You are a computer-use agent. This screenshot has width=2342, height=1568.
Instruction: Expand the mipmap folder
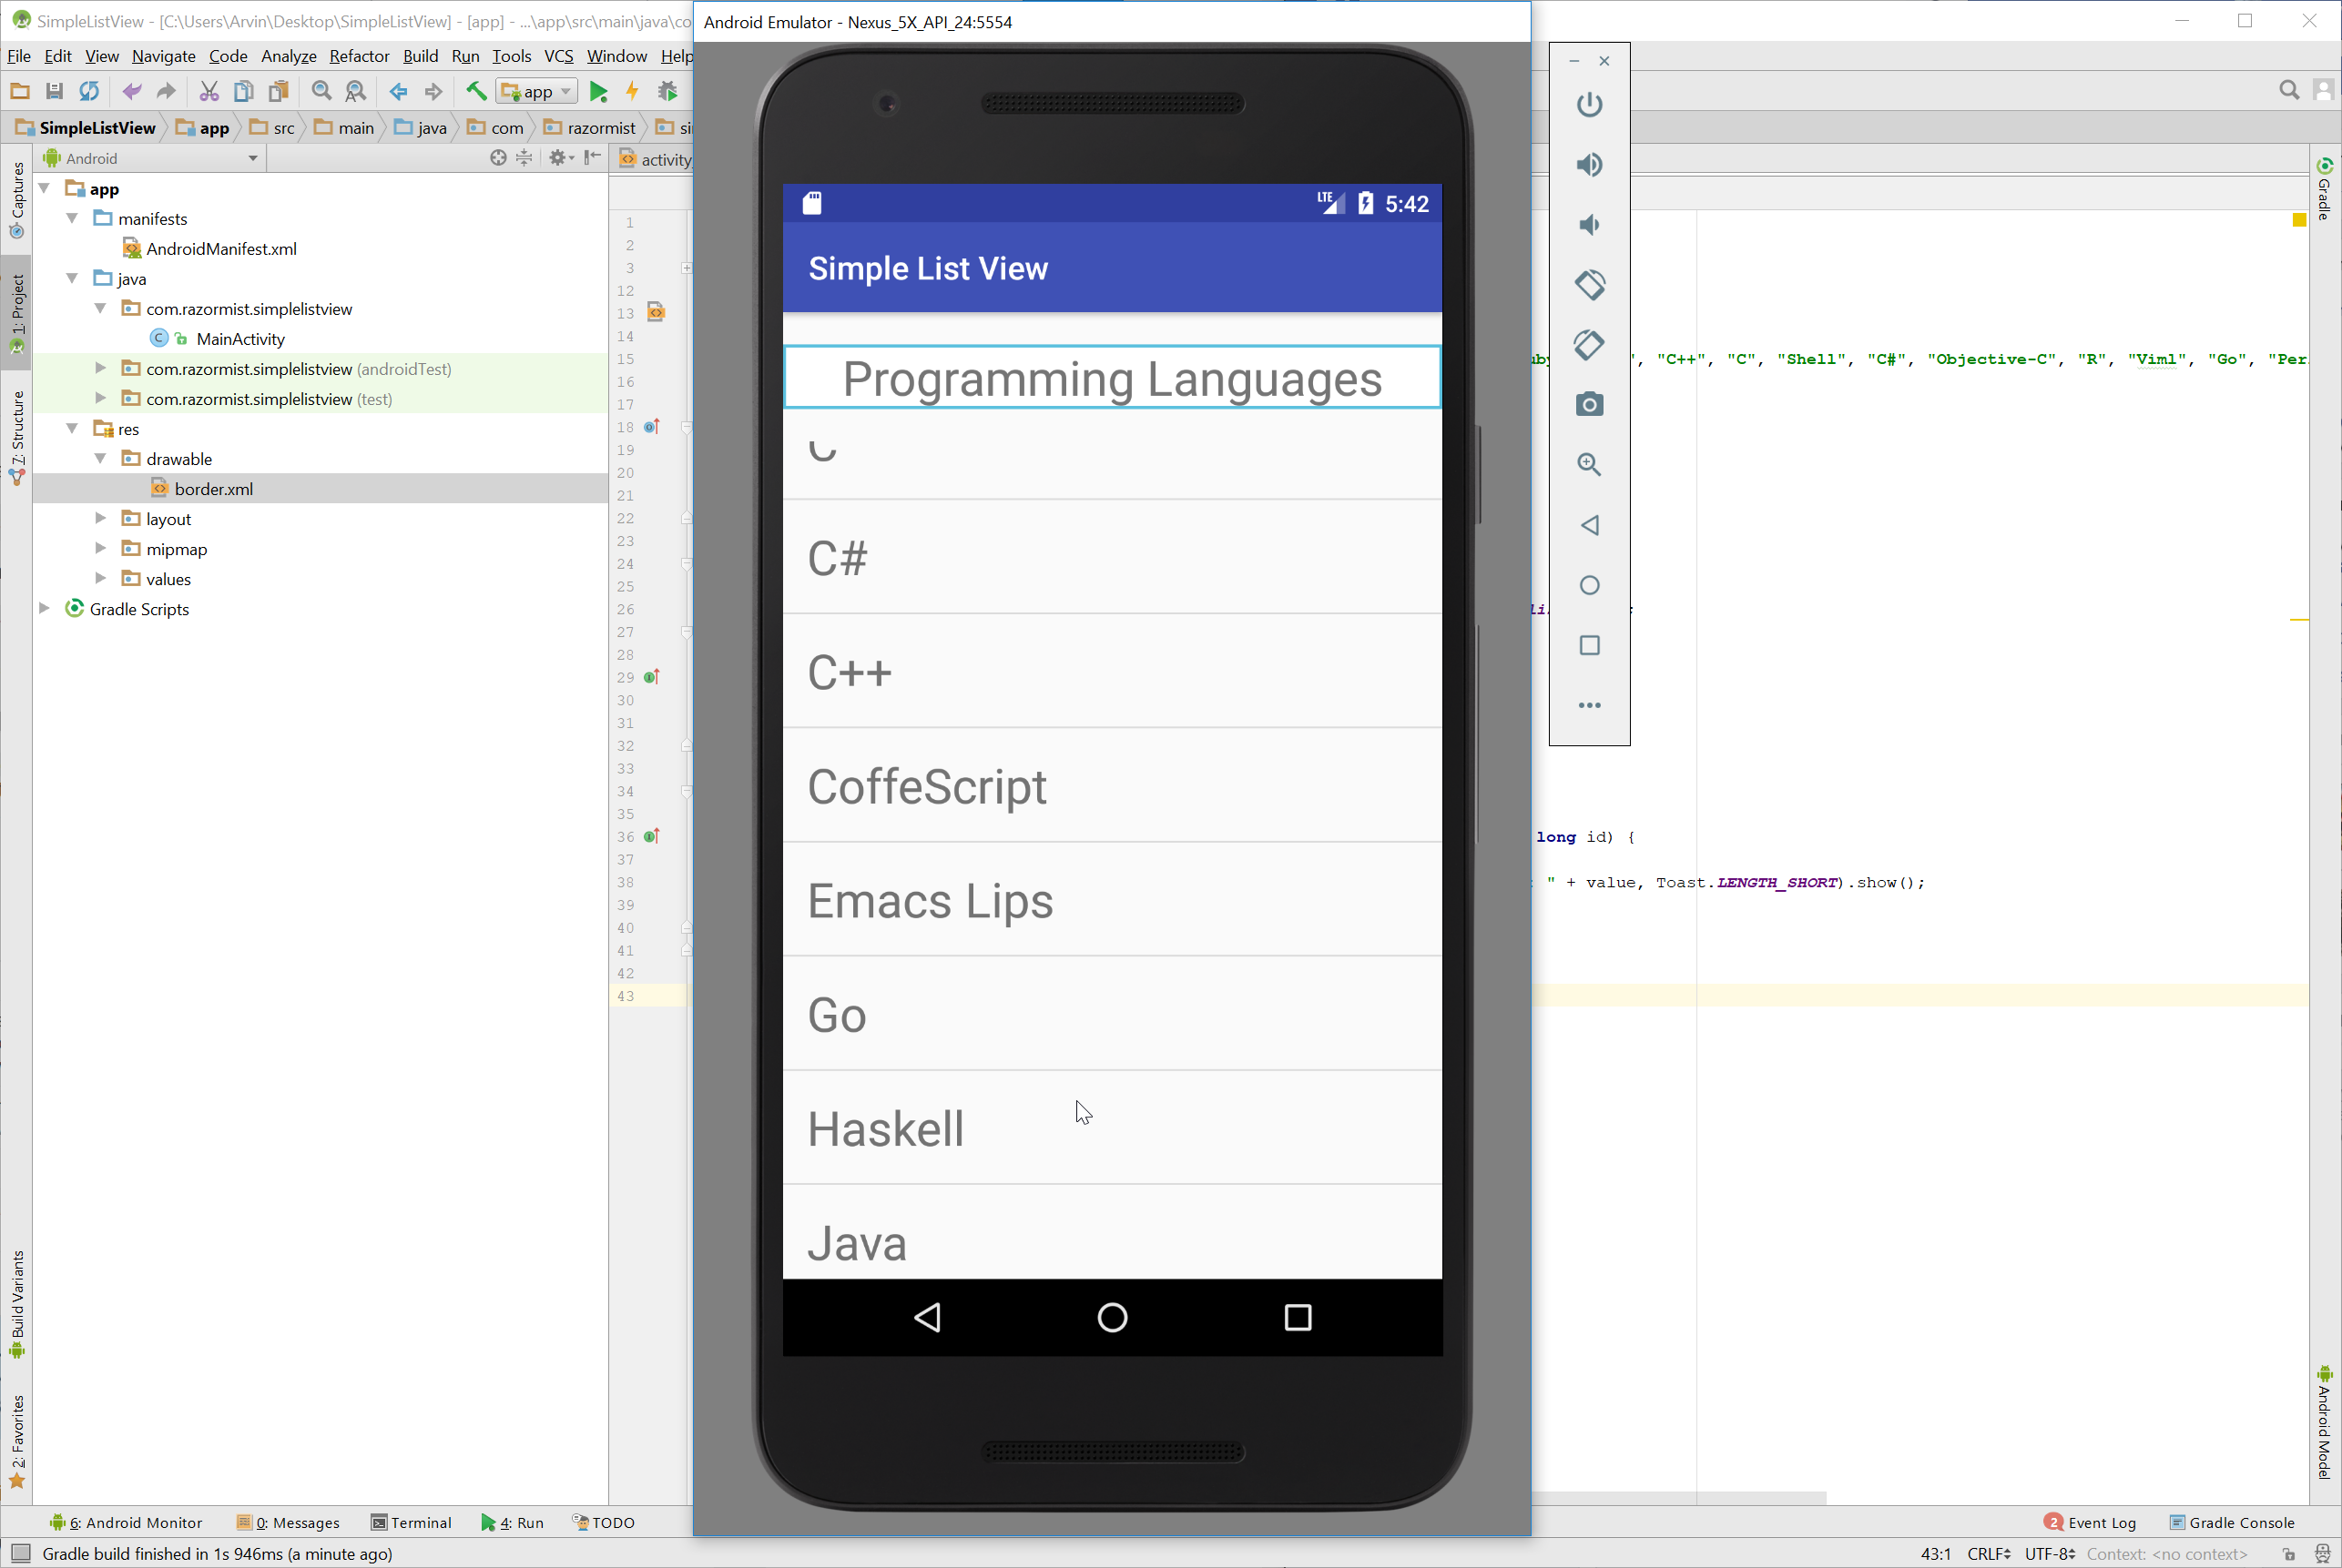coord(100,548)
